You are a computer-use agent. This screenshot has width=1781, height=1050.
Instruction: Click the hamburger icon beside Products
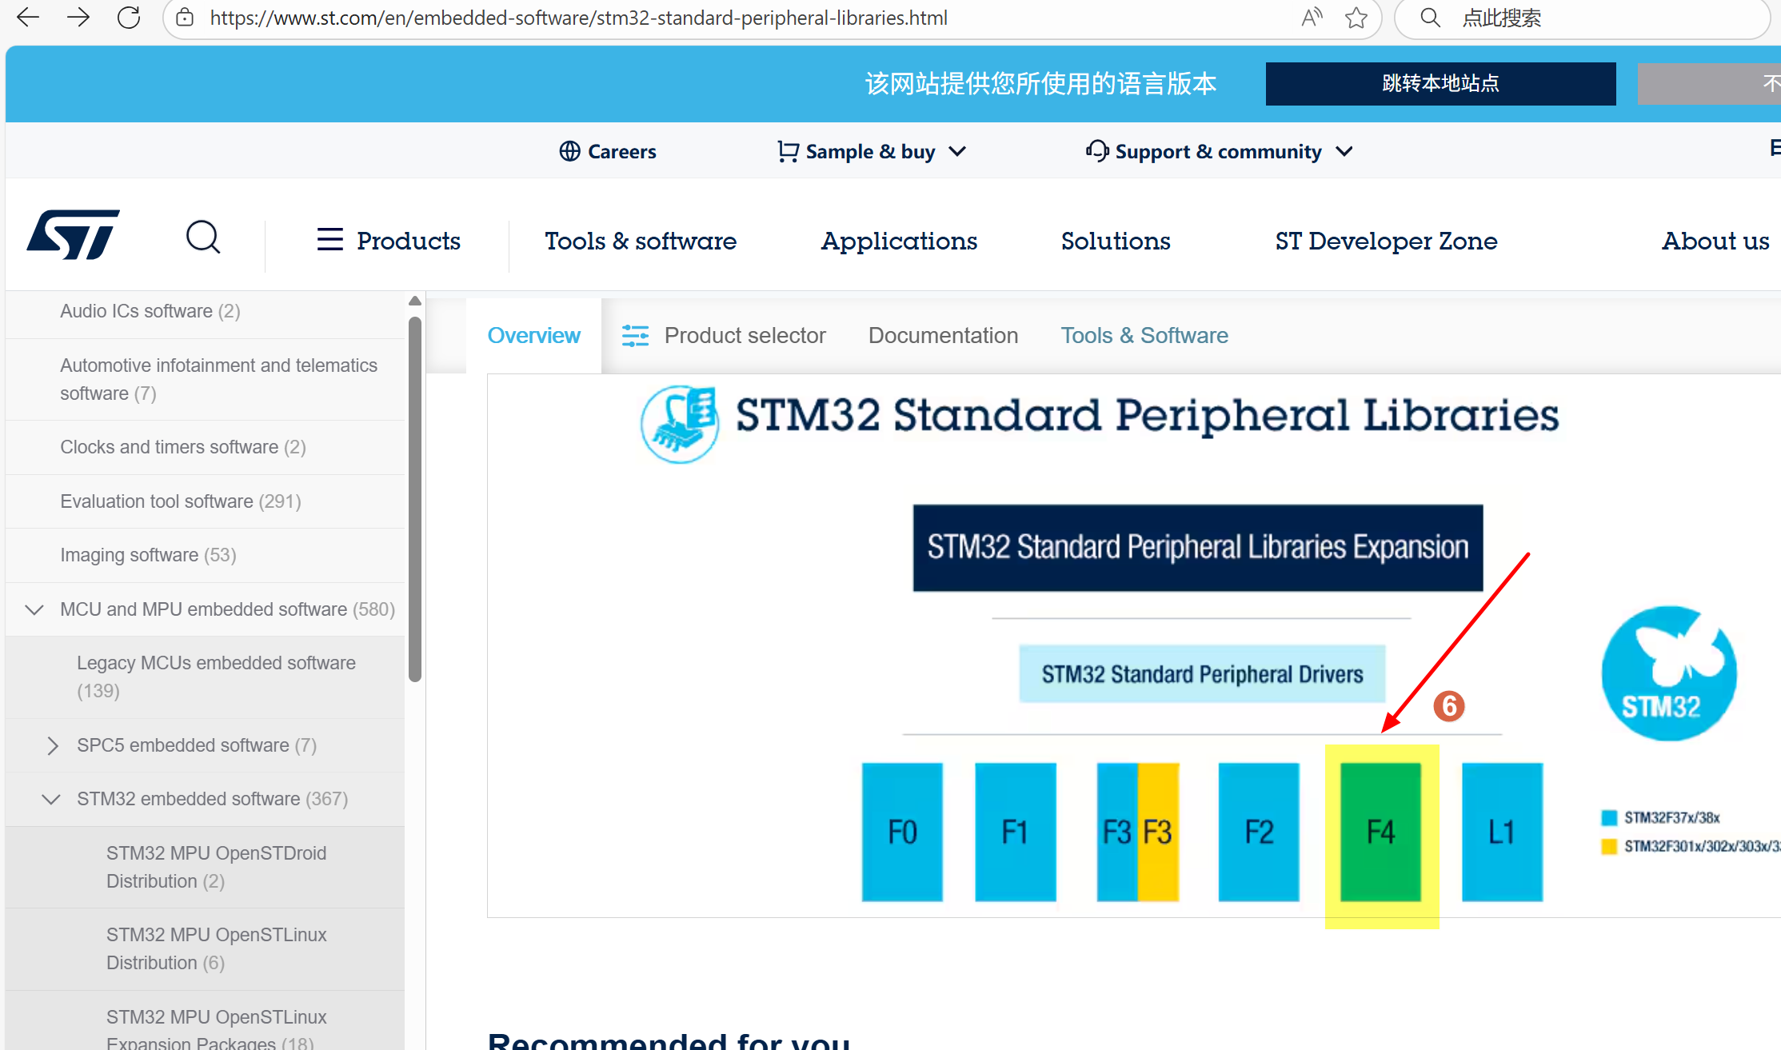[x=329, y=239]
